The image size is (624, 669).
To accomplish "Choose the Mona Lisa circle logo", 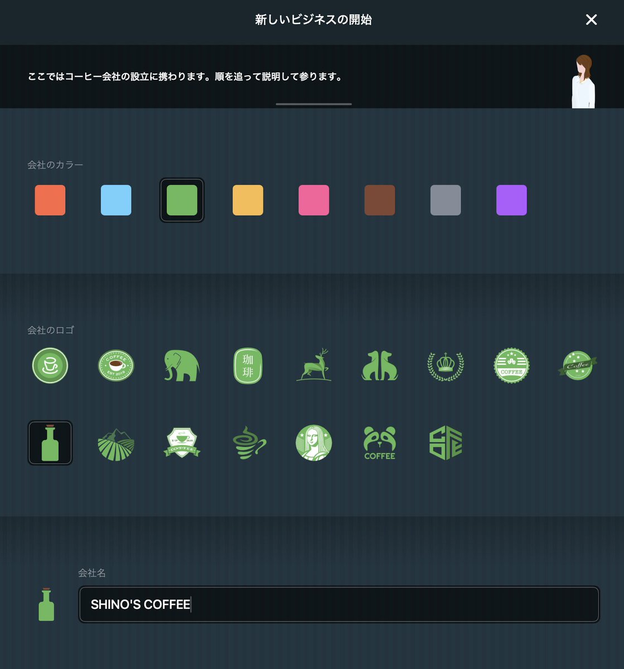I will 314,443.
